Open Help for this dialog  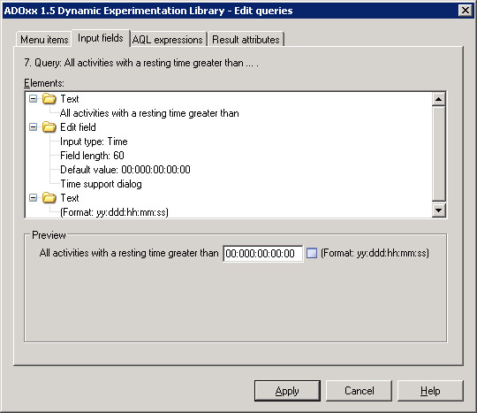tap(430, 391)
